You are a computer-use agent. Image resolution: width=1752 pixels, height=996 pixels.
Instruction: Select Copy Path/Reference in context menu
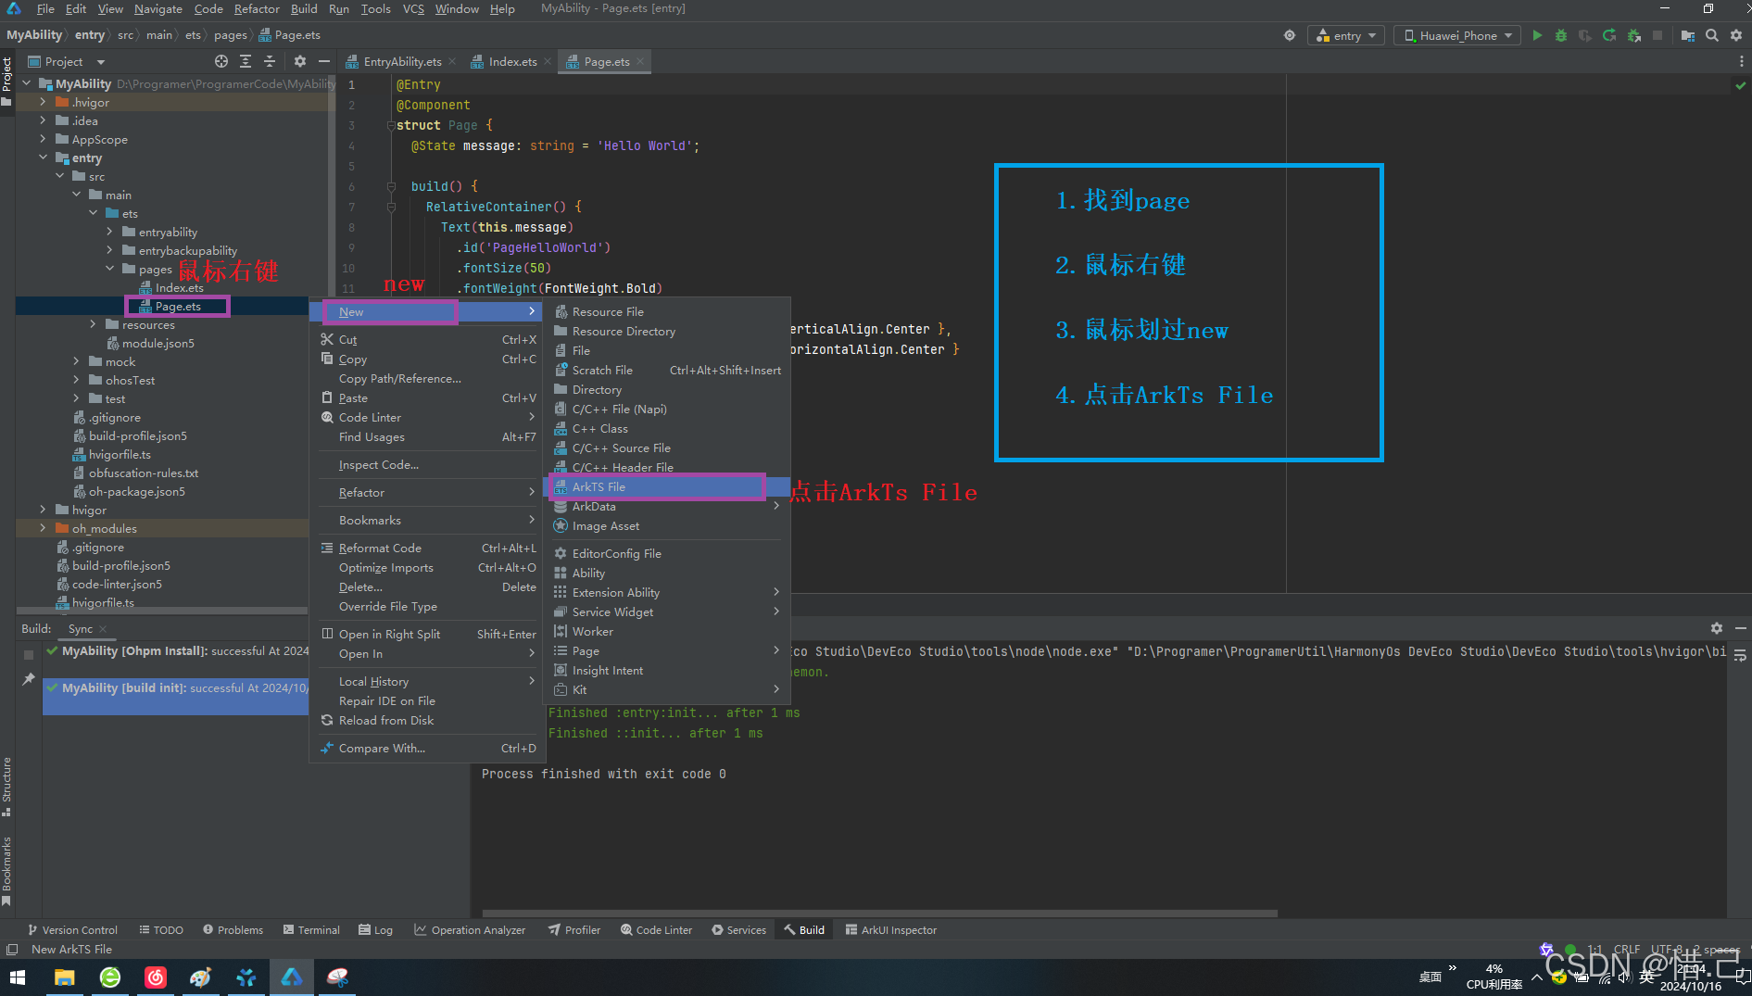(427, 378)
